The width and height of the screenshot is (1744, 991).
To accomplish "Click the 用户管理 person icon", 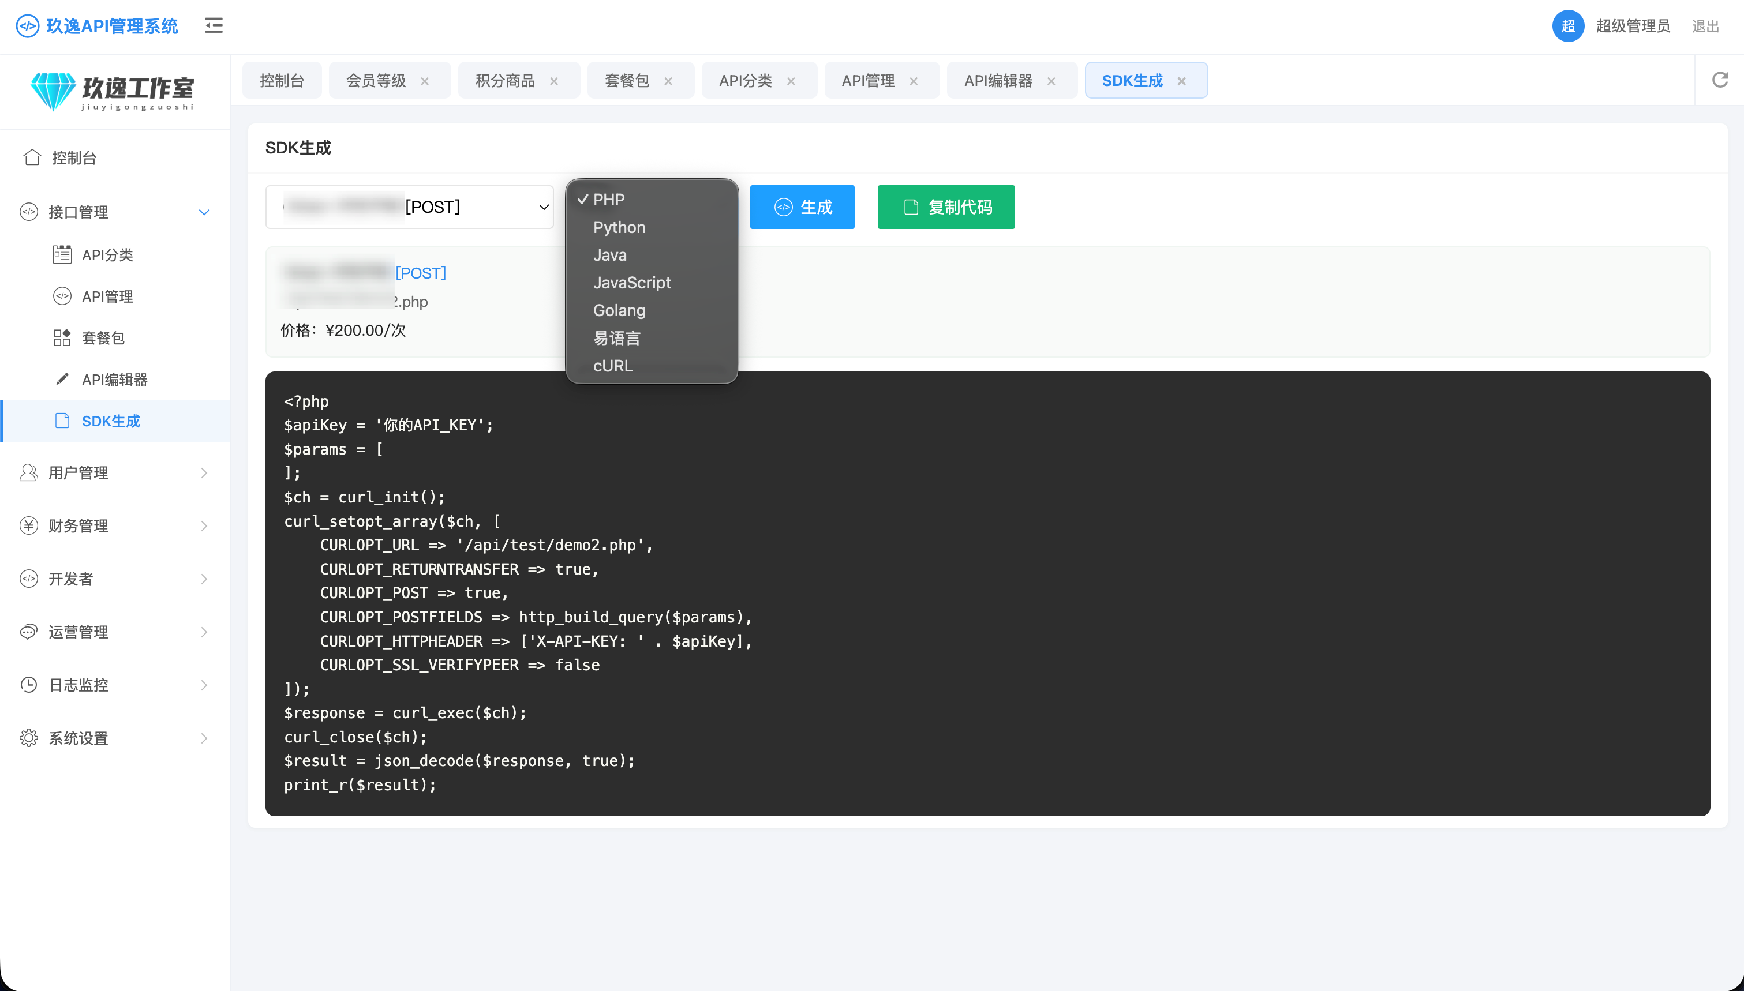I will 29,472.
